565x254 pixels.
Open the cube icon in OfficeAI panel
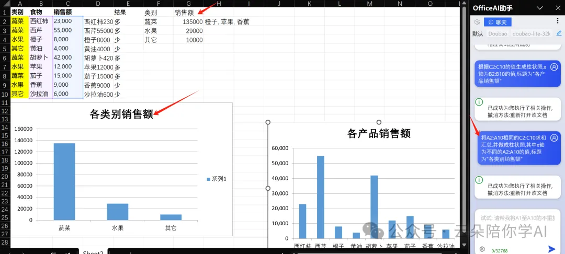[477, 22]
